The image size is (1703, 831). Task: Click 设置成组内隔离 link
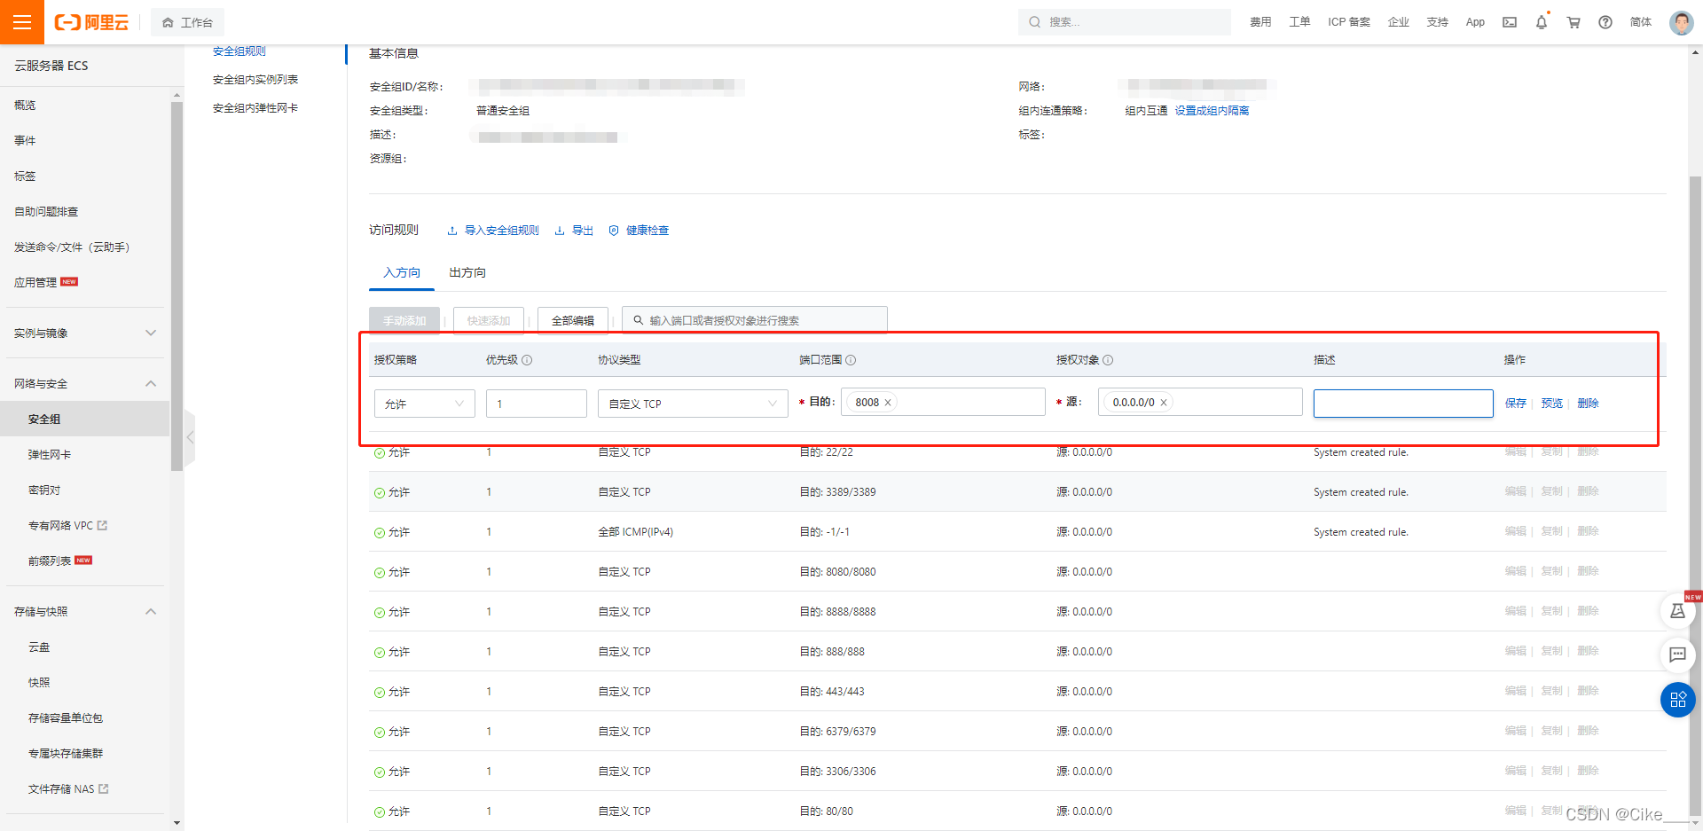point(1213,111)
